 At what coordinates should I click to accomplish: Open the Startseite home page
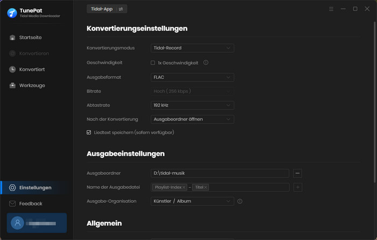coord(30,38)
